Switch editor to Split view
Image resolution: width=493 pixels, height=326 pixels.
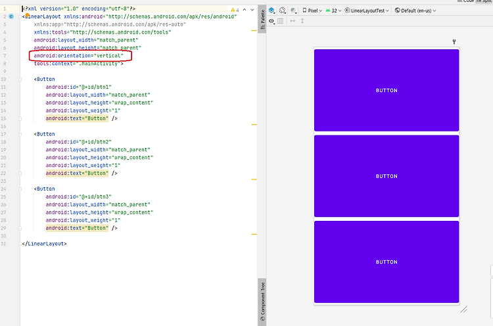pos(484,1)
